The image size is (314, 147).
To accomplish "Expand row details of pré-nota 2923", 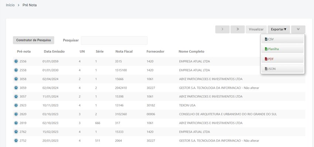I will (x=16, y=105).
